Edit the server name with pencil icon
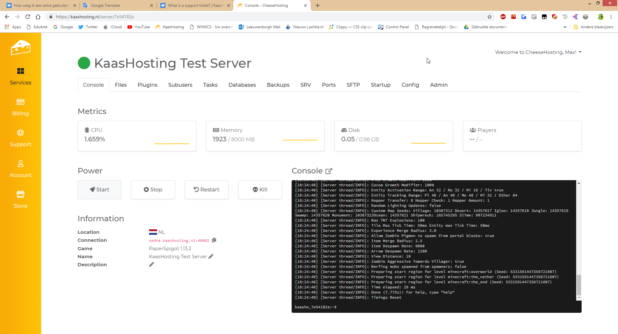This screenshot has width=618, height=334. click(211, 257)
